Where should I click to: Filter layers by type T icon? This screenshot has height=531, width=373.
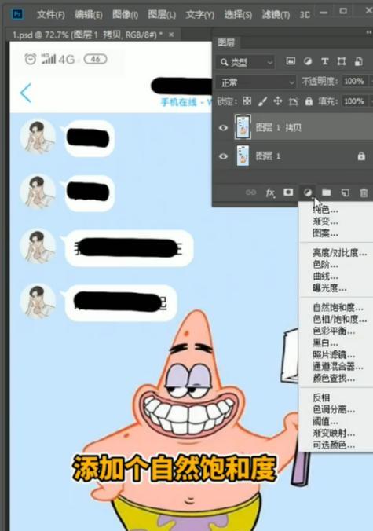point(324,61)
